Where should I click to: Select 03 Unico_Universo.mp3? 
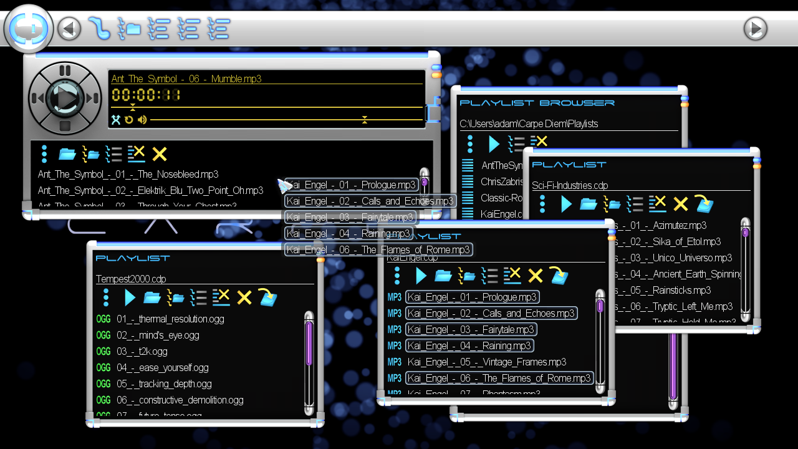(x=673, y=258)
